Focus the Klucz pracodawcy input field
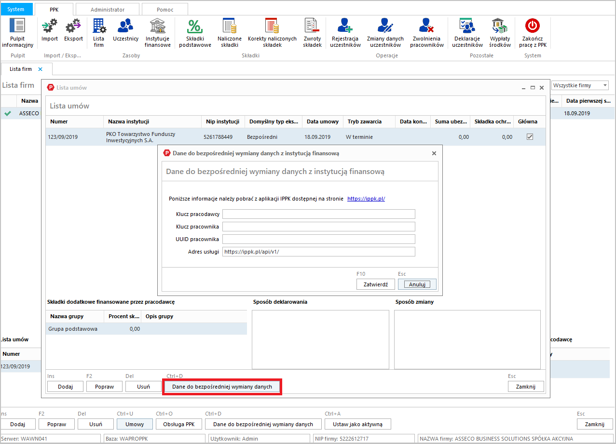The width and height of the screenshot is (616, 444). coord(318,214)
